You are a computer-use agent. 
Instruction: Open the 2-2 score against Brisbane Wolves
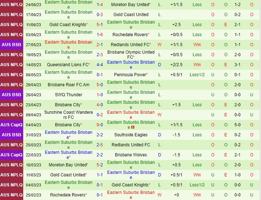pos(100,155)
